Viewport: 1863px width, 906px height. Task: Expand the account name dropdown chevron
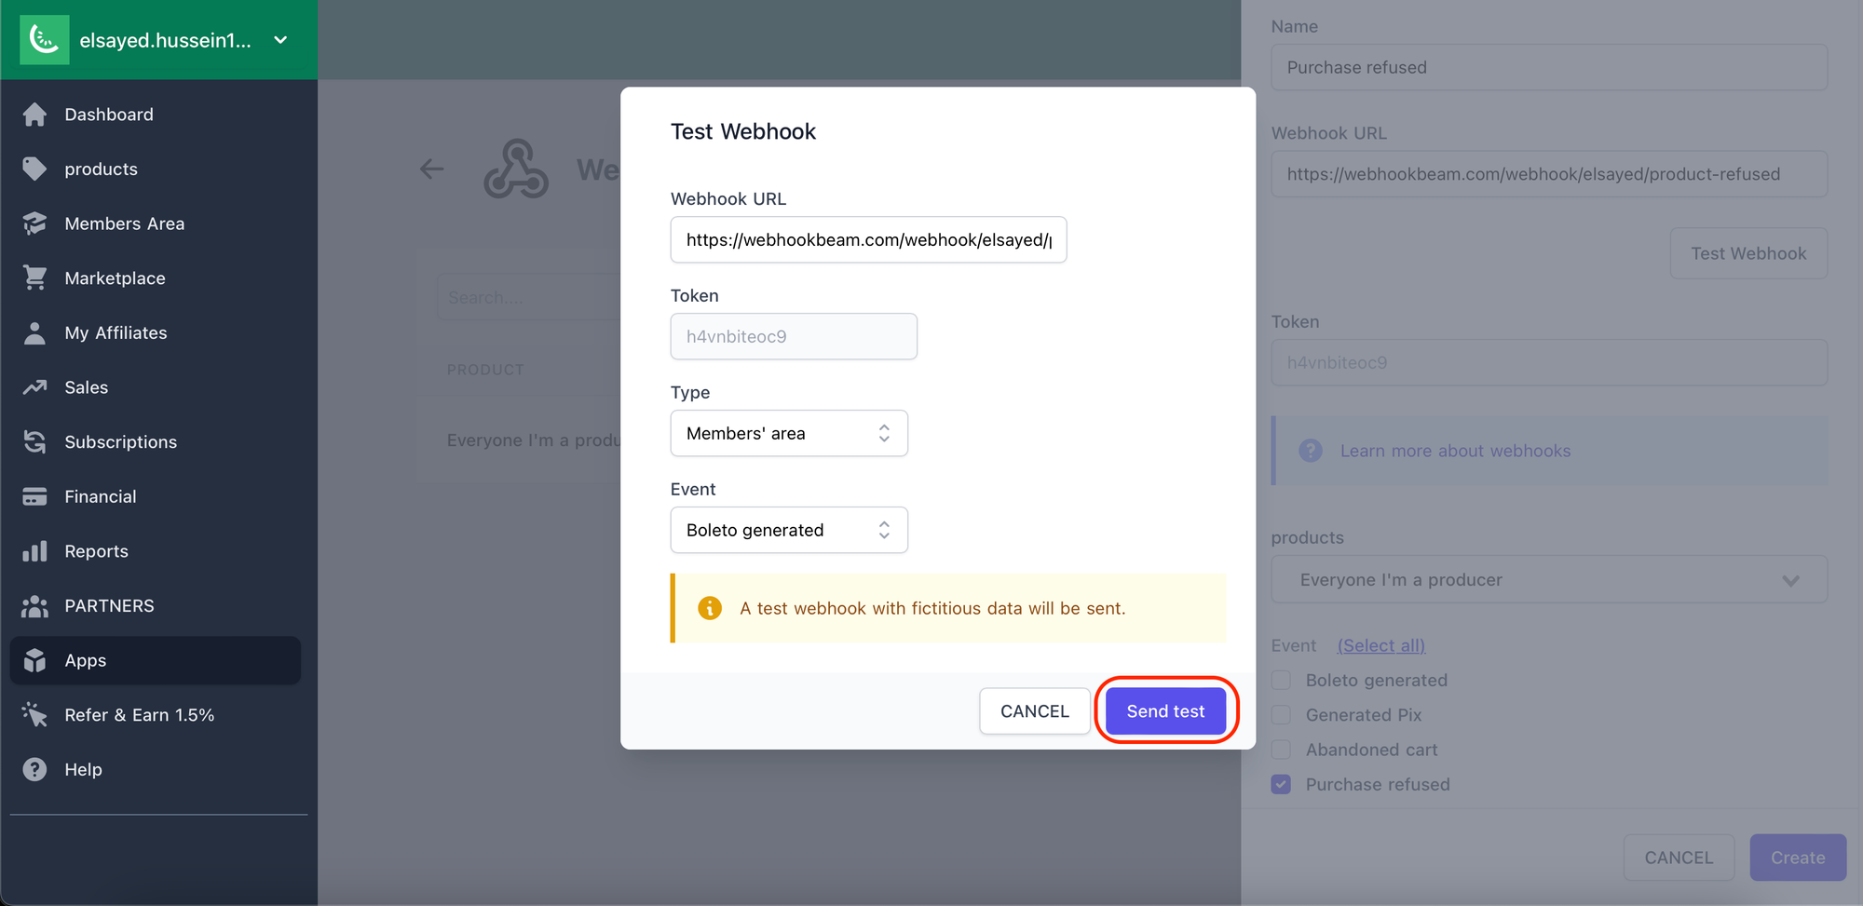(x=280, y=40)
